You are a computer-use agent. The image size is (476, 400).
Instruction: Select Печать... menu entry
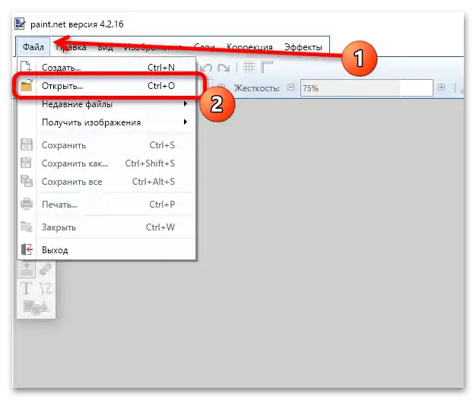(x=107, y=205)
